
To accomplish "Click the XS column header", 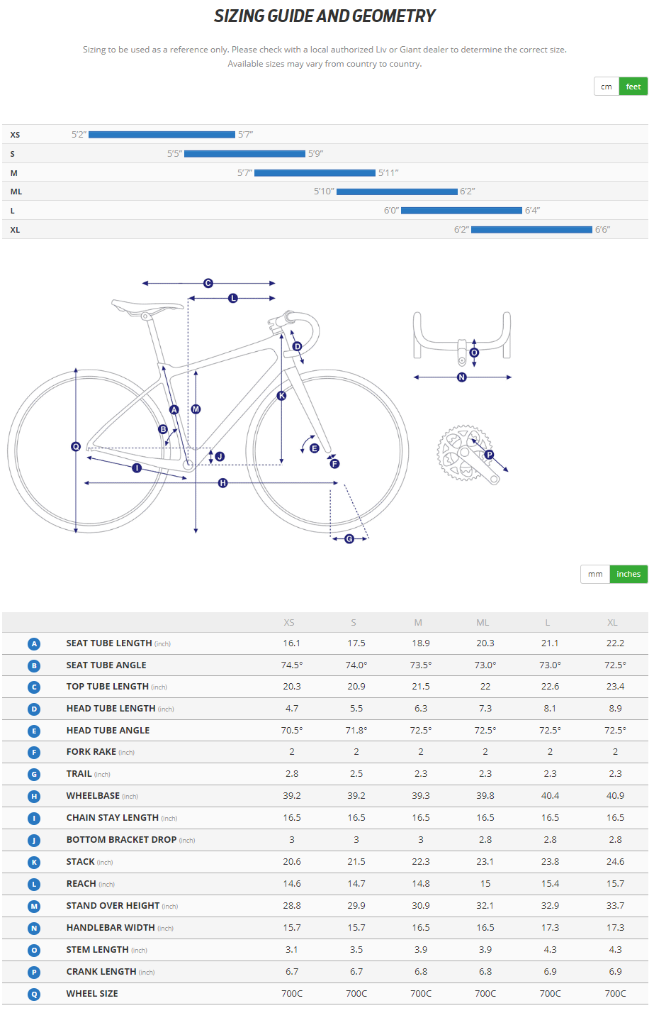I will pos(289,623).
